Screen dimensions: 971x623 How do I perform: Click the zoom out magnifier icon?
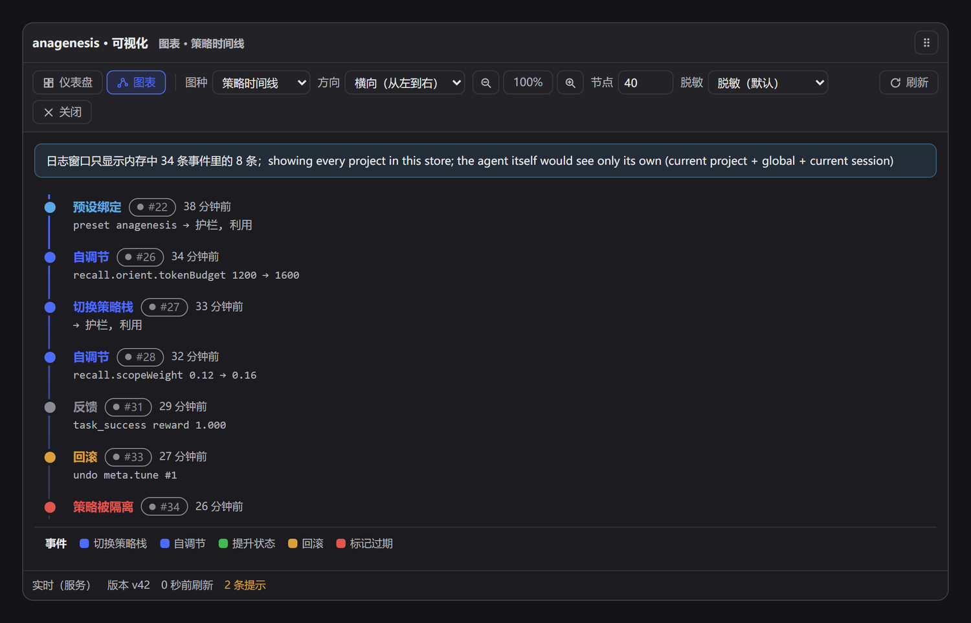[486, 83]
